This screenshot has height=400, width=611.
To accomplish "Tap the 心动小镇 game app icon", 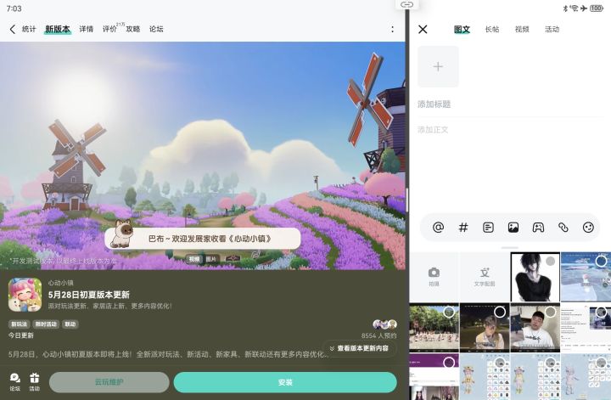I will tap(25, 295).
